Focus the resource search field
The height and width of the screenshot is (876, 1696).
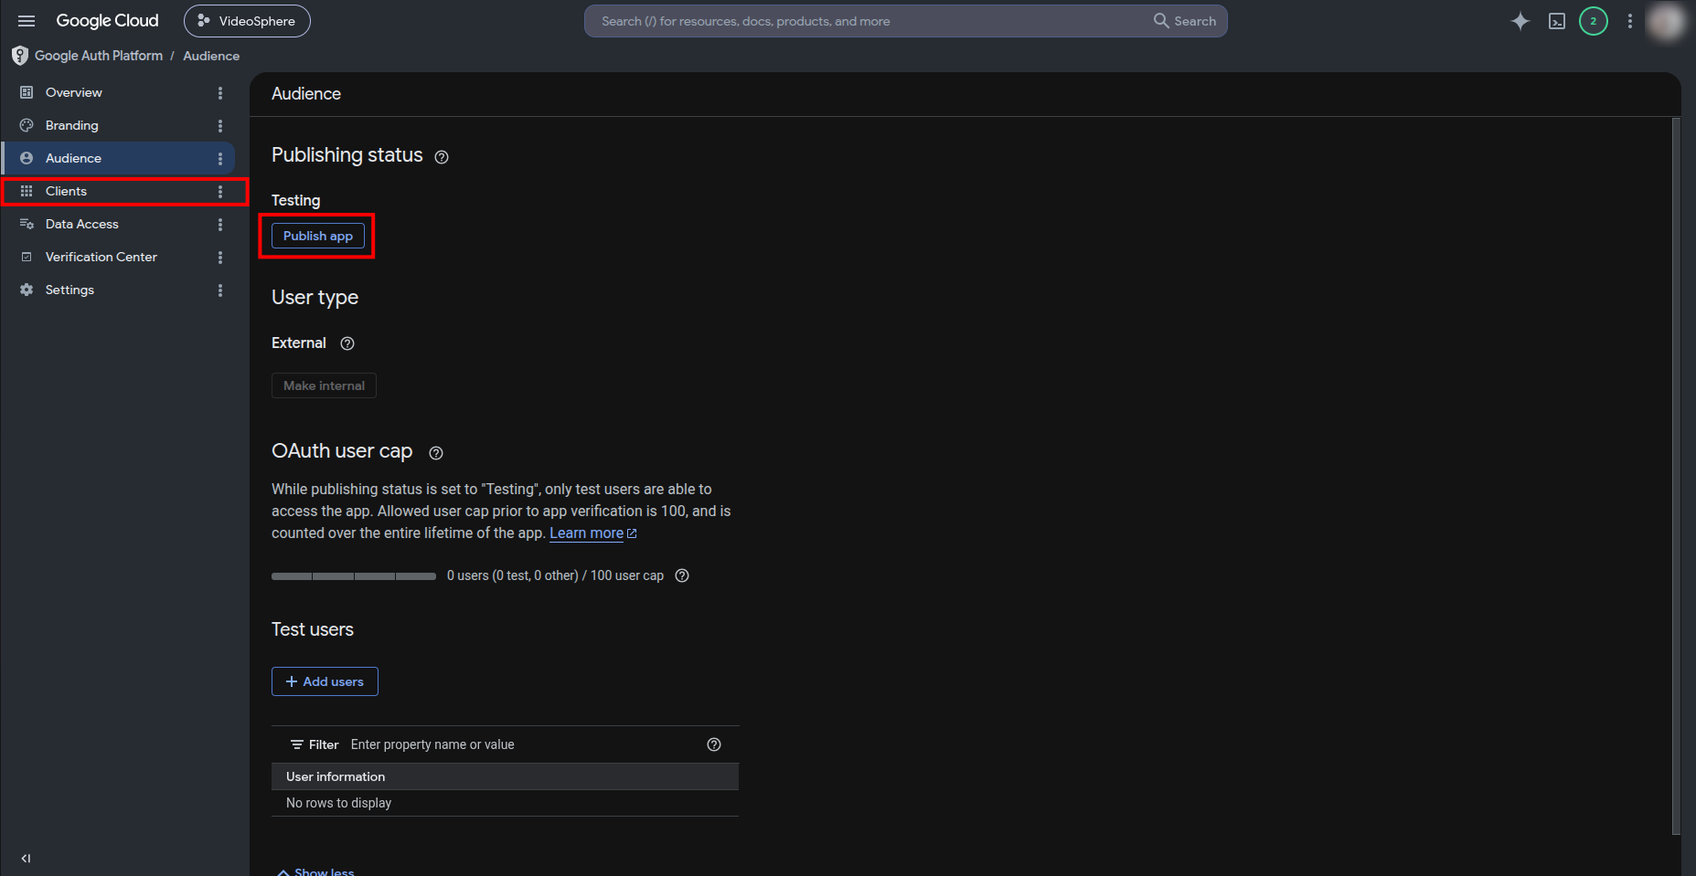869,21
